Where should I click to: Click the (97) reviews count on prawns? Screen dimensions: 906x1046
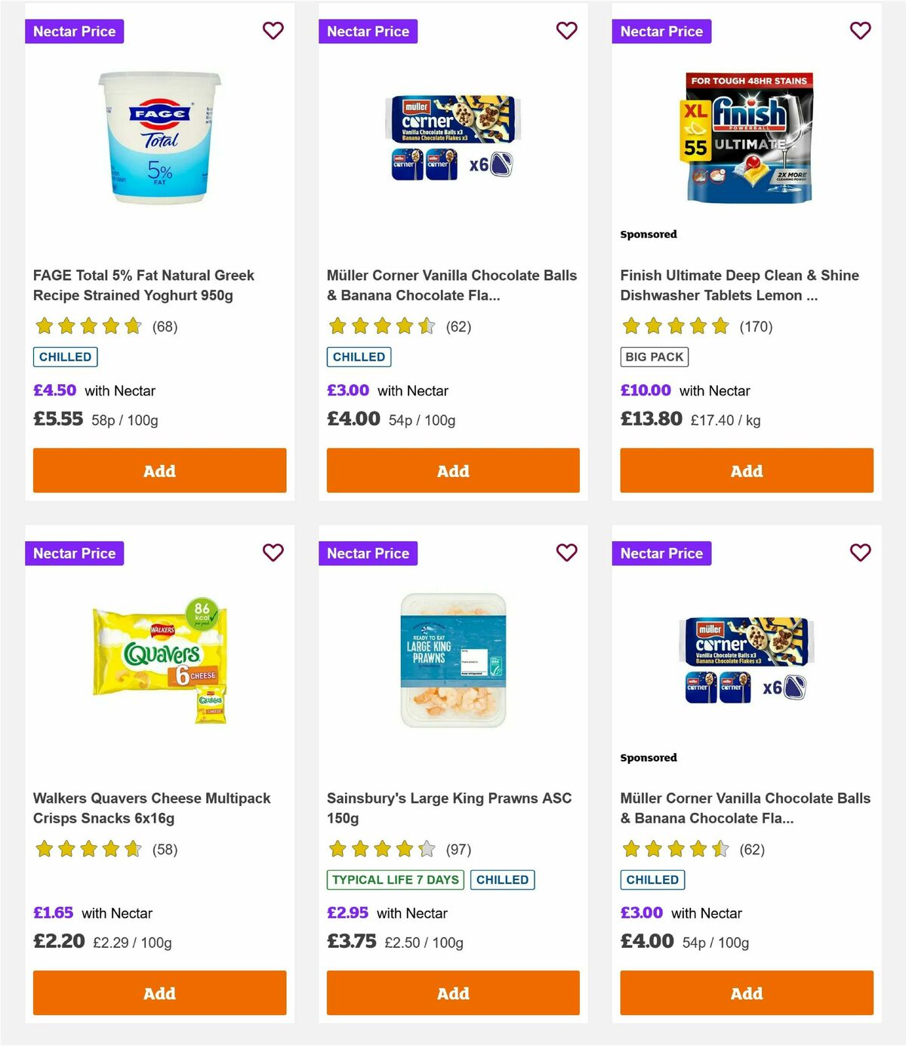pyautogui.click(x=456, y=849)
